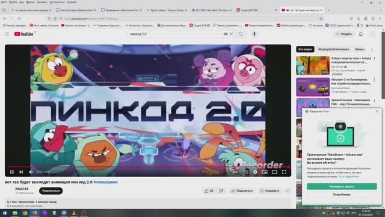The height and width of the screenshot is (217, 385).
Task: Skip to the next video in the player
Action: 22,172
